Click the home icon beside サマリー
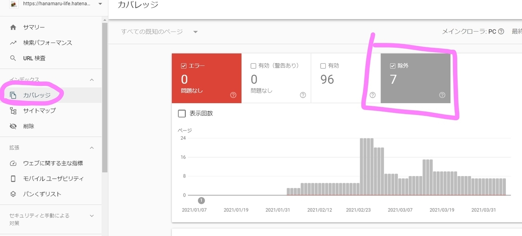 click(13, 27)
